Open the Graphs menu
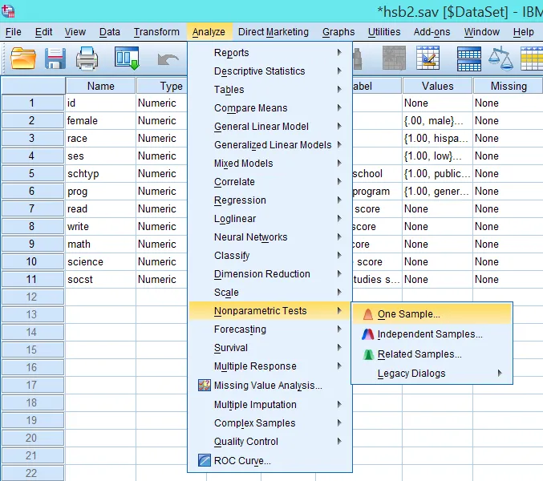 (x=338, y=32)
